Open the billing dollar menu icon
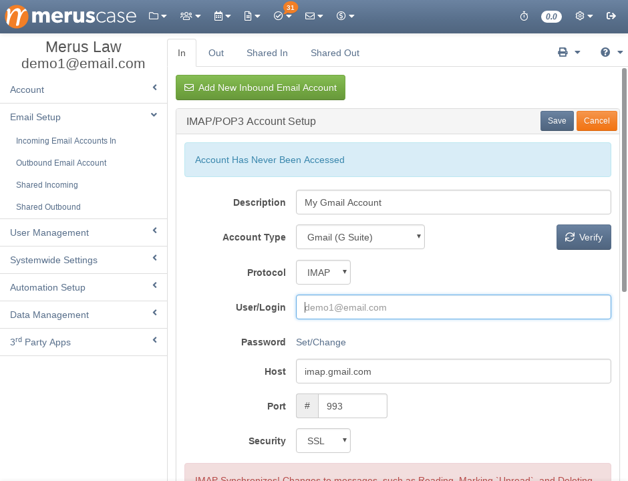The width and height of the screenshot is (628, 481). (345, 16)
